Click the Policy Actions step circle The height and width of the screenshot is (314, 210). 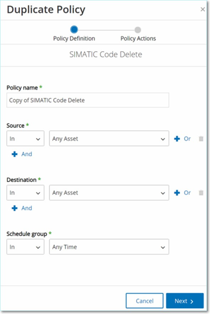138,30
